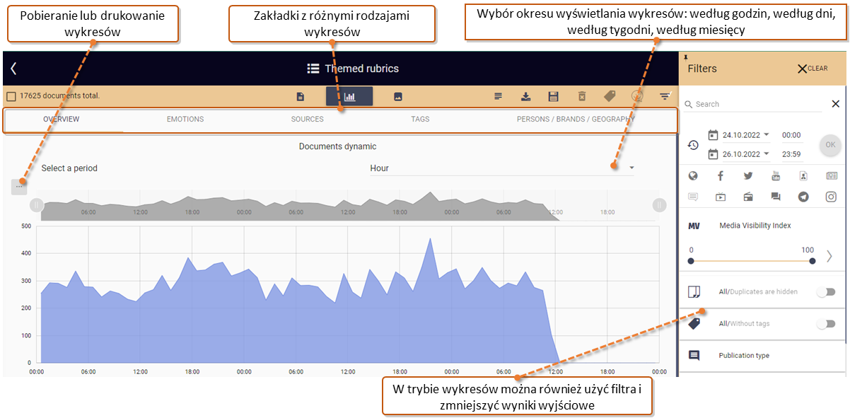Open the image gallery view icon
The image size is (850, 418).
pos(398,96)
